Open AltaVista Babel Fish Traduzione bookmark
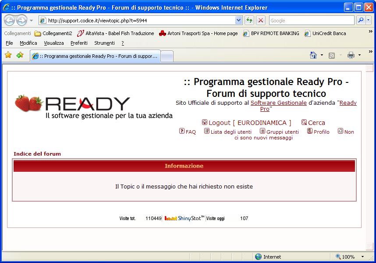The image size is (376, 263). (x=115, y=33)
